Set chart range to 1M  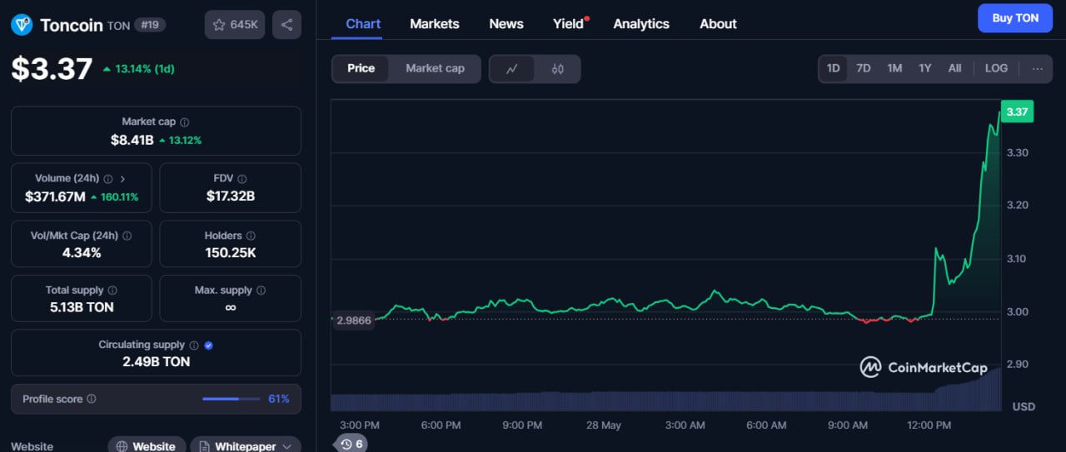[894, 68]
